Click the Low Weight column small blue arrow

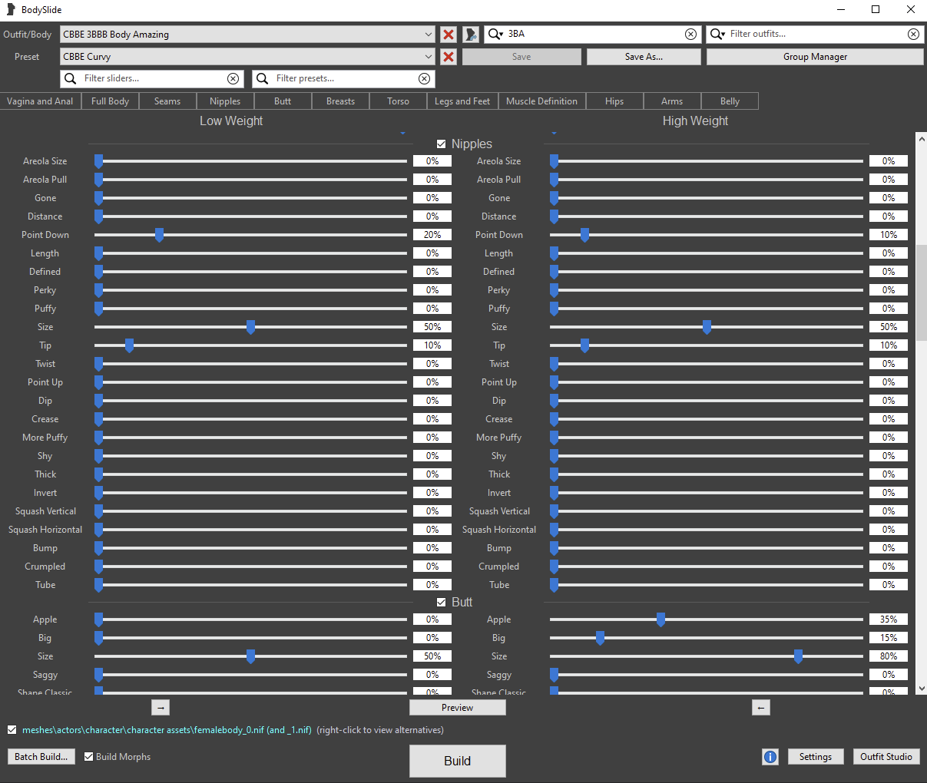tap(402, 134)
